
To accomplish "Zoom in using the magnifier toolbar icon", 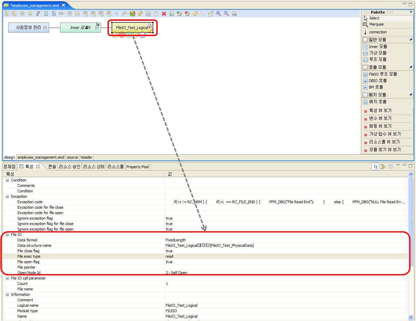I will point(219,14).
